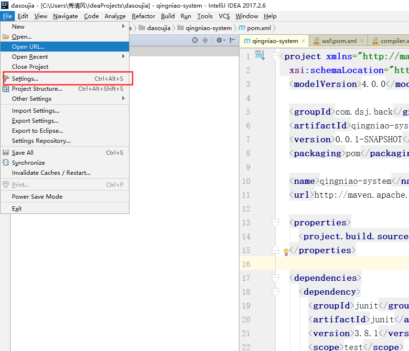Choose Close Project from the File menu
Screen dimensions: 409x351
[x=65, y=67]
